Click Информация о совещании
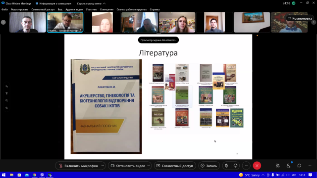317x178 pixels. [x=53, y=3]
